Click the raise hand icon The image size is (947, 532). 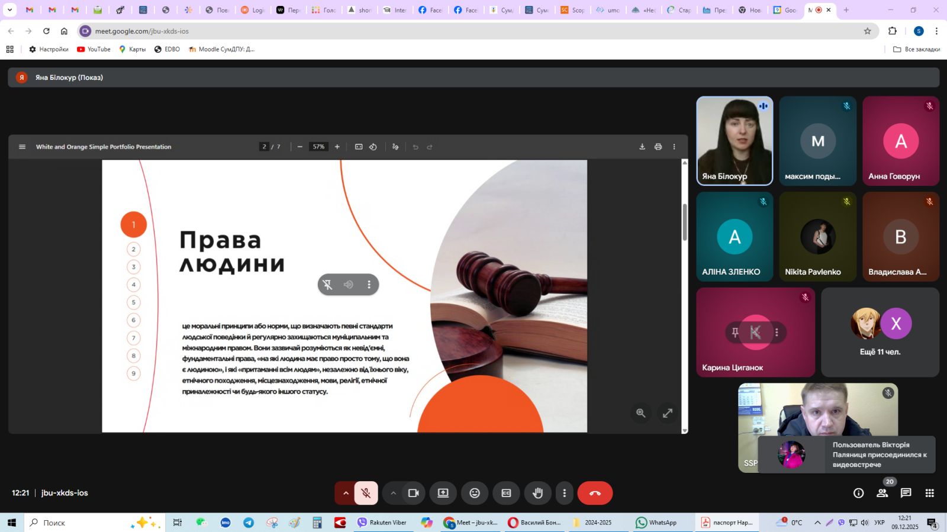tap(537, 493)
